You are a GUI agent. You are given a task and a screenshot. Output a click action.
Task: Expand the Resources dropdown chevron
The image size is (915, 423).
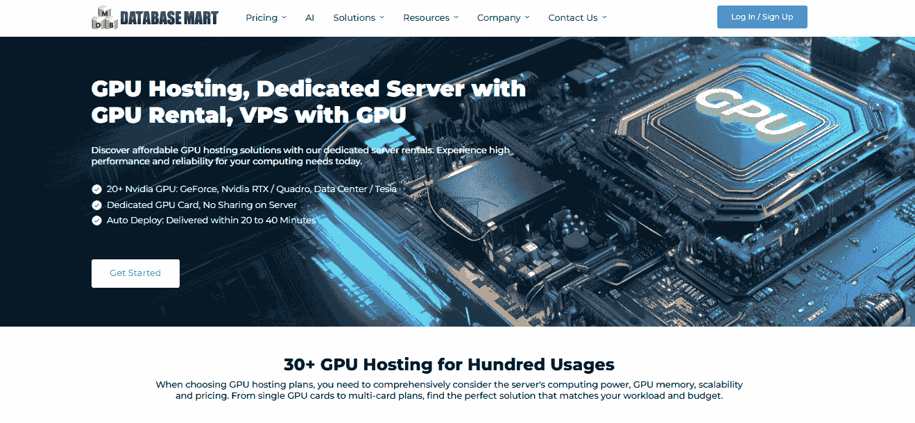[456, 17]
